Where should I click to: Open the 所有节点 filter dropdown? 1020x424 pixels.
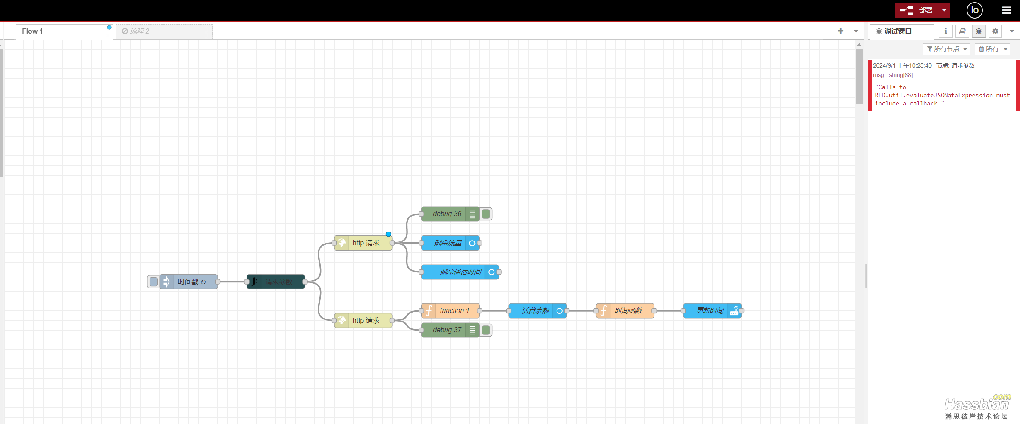click(x=946, y=49)
